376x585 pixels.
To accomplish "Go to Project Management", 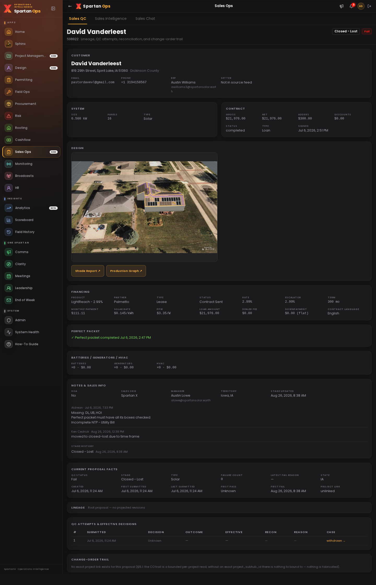I will (31, 56).
